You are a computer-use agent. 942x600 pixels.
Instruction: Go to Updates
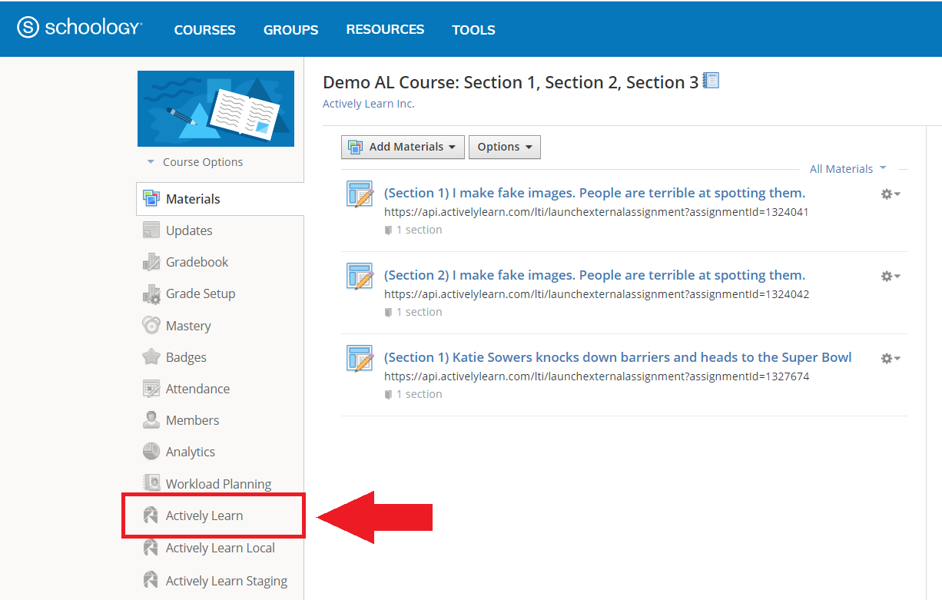click(189, 230)
